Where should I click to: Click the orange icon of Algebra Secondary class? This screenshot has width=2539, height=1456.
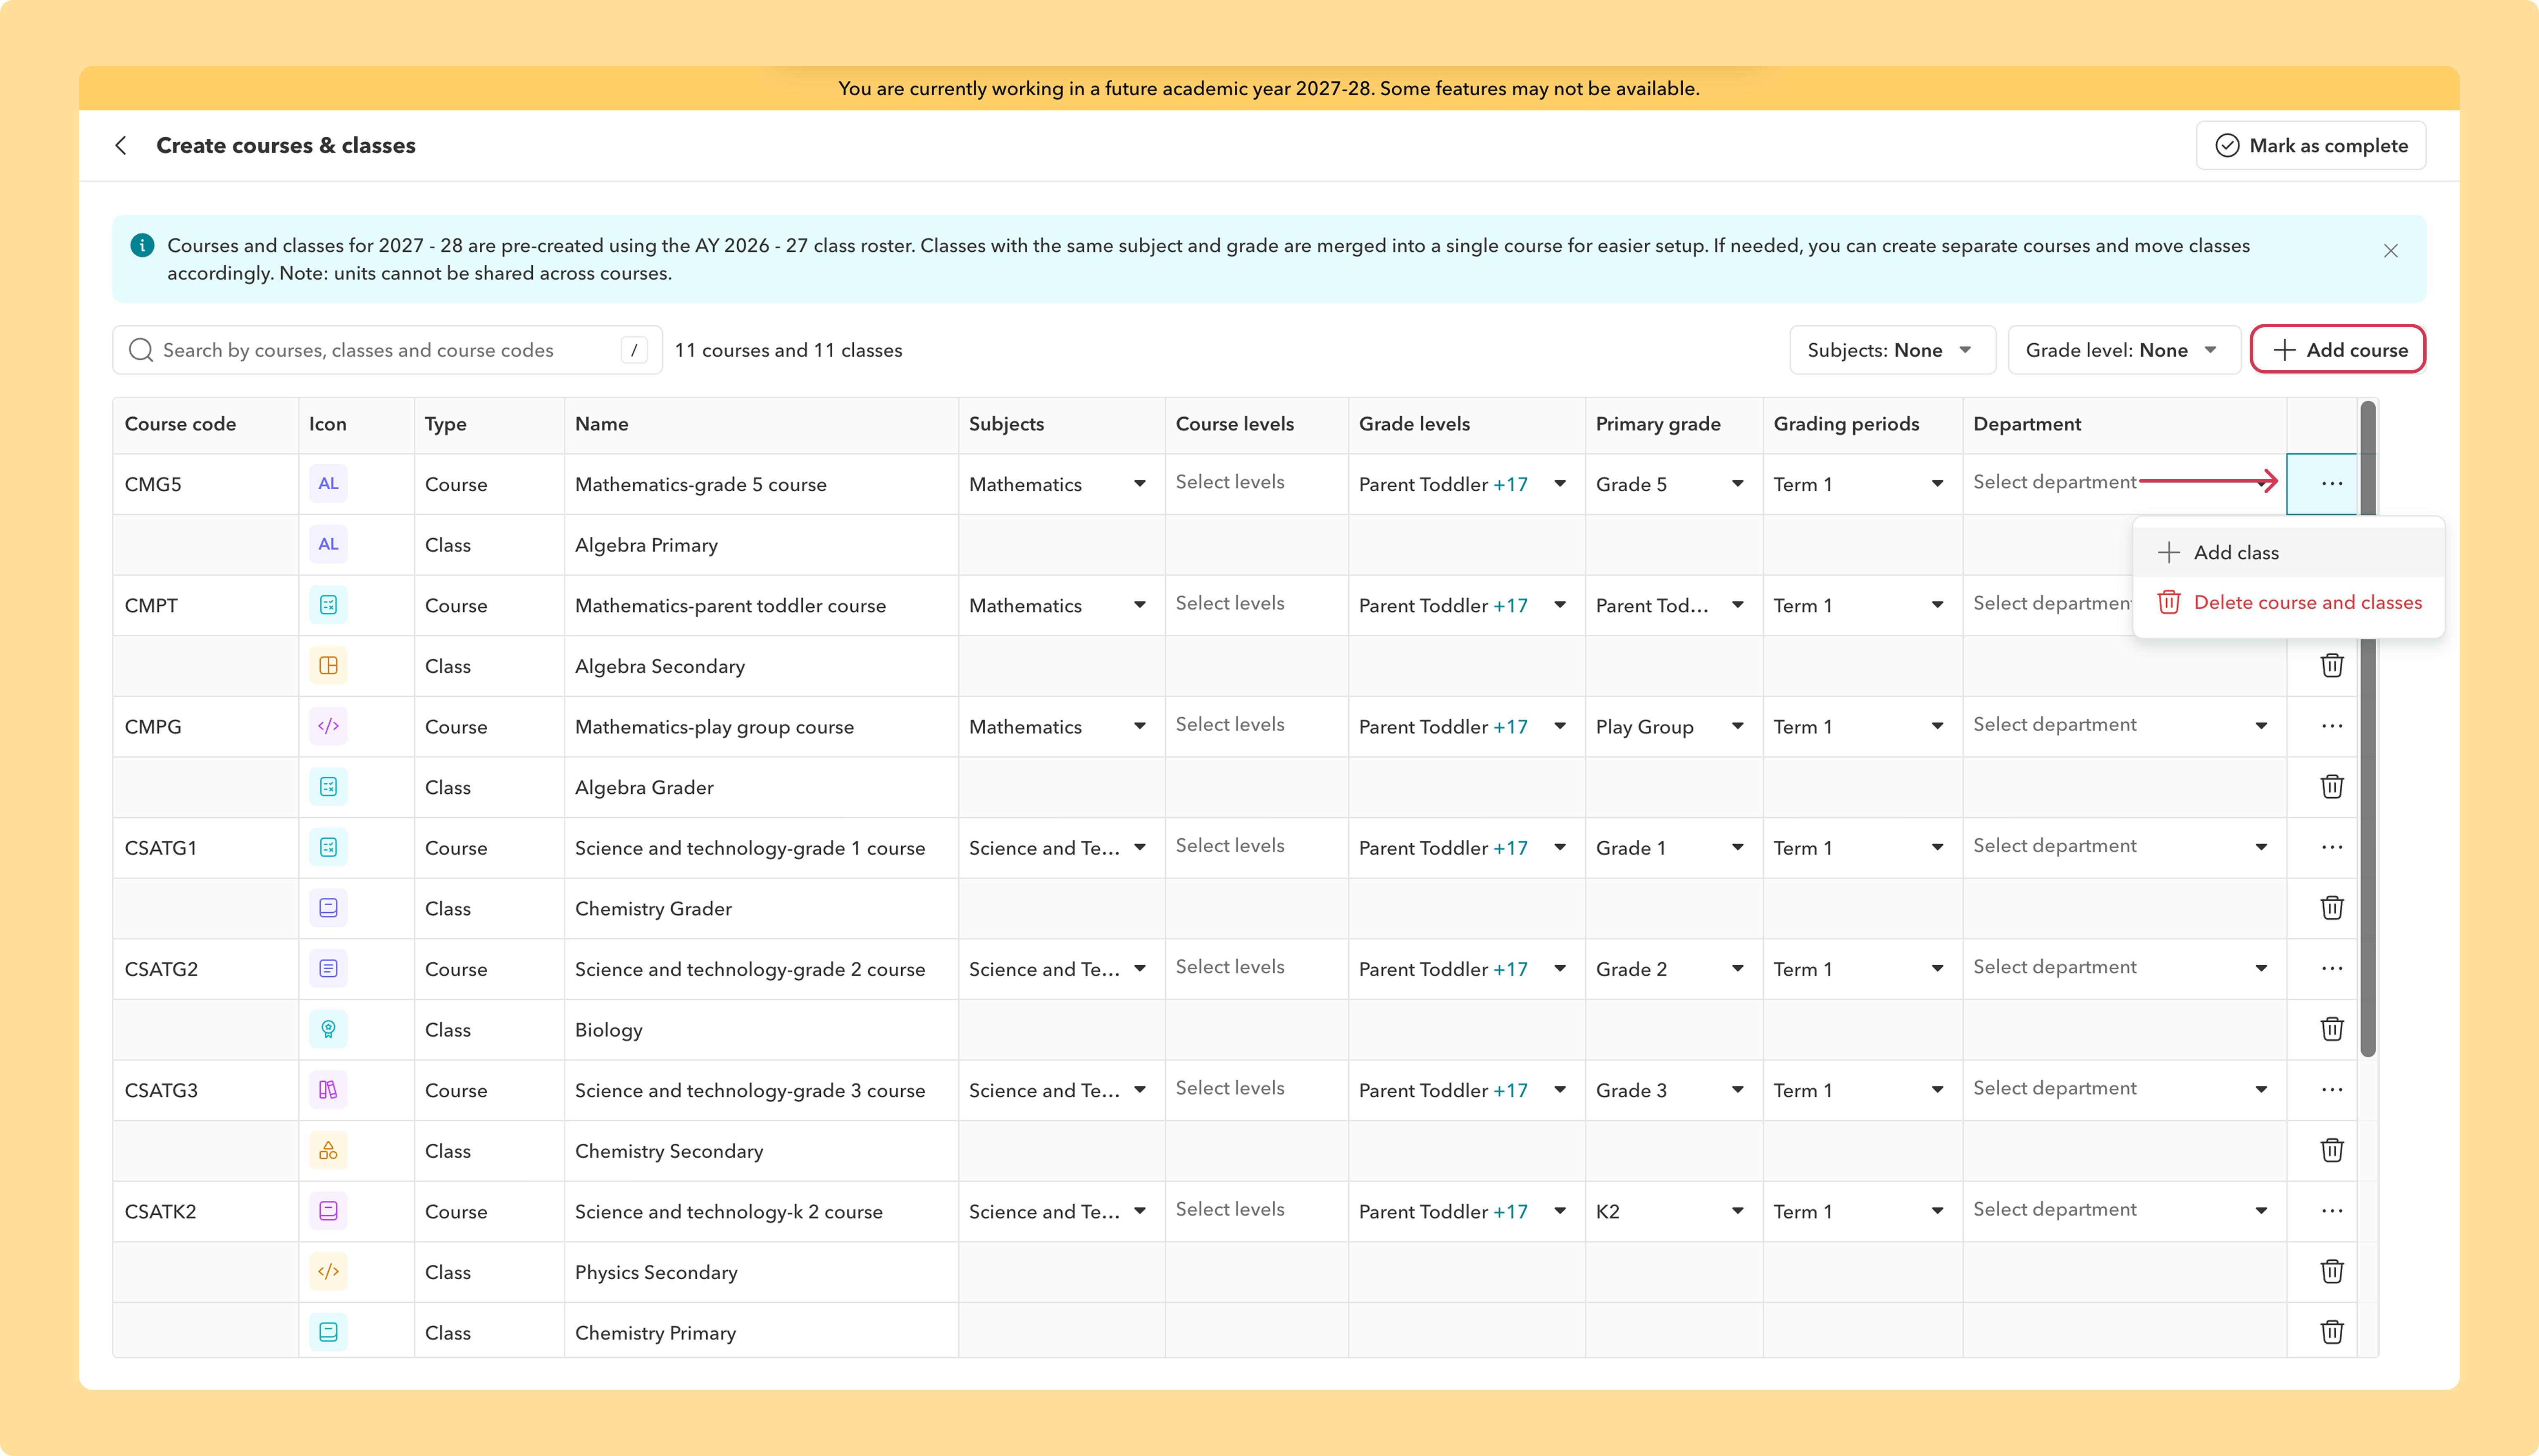(328, 666)
